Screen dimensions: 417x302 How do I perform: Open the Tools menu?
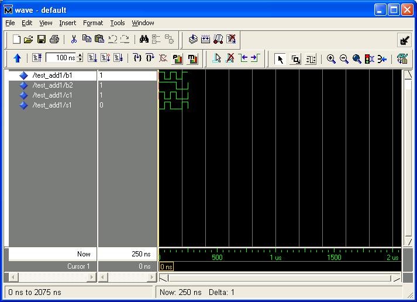[x=118, y=23]
